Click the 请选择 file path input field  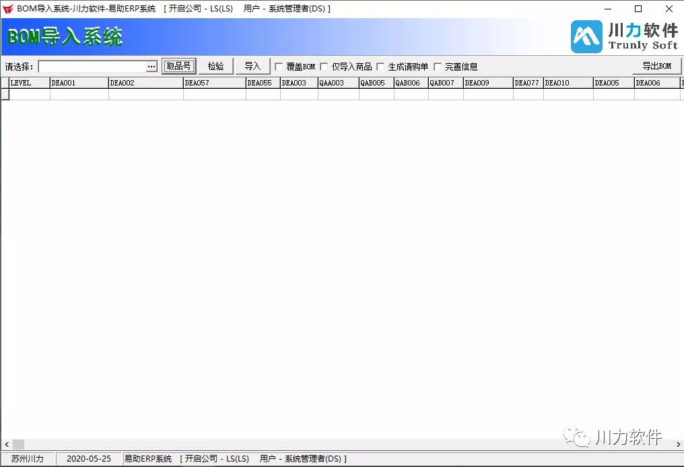[x=92, y=67]
